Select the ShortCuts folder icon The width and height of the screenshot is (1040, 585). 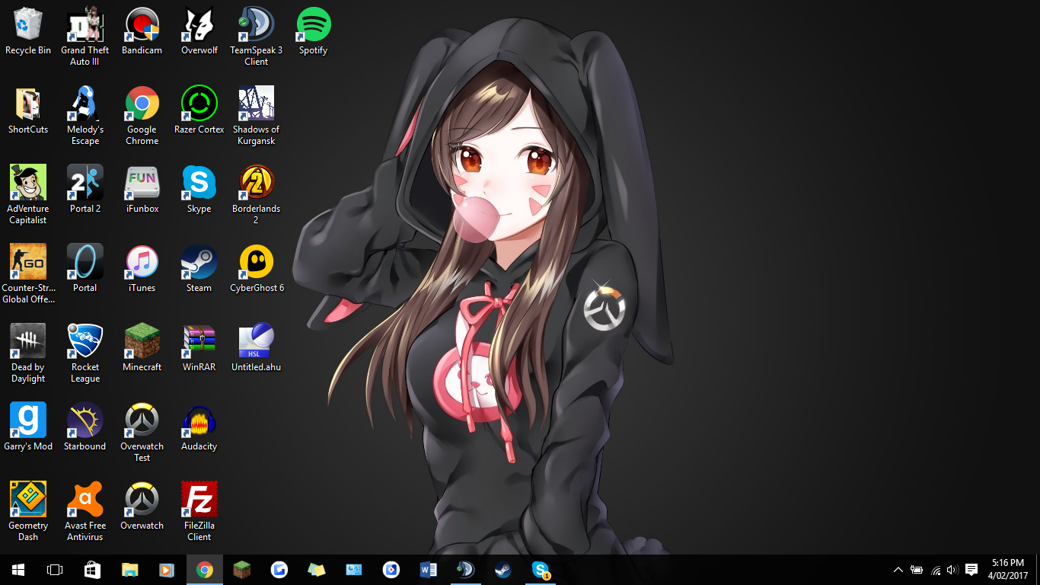[28, 111]
